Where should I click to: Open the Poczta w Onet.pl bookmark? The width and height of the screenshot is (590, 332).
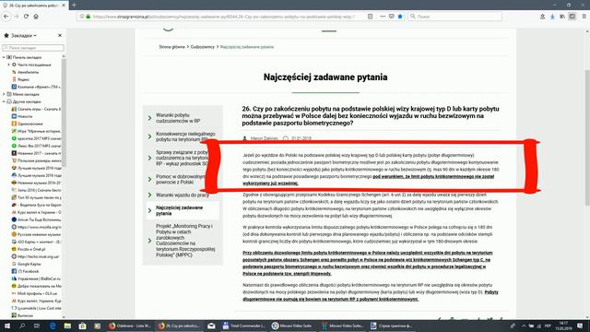coord(29,249)
